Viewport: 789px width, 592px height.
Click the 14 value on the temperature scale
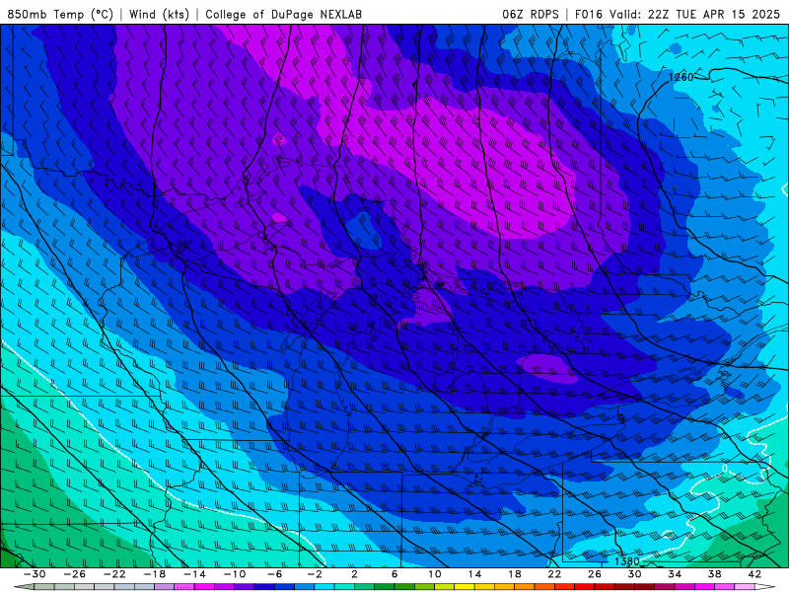(x=474, y=574)
